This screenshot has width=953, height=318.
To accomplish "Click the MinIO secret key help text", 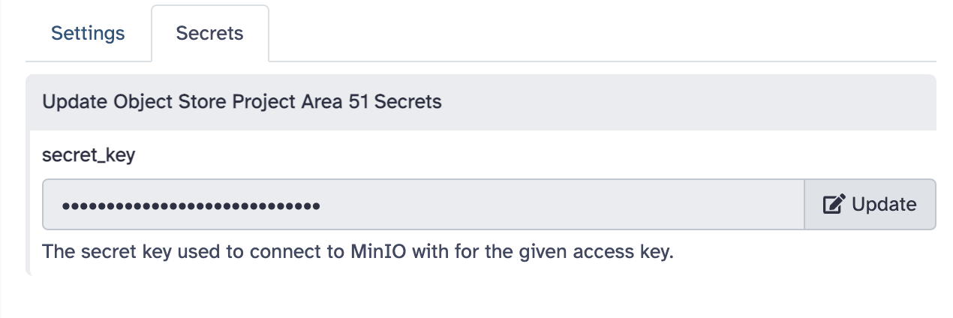I will 358,250.
